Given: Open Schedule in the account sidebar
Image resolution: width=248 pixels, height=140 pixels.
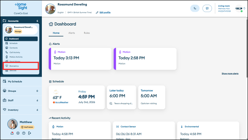Looking at the screenshot, I should coord(21,43).
